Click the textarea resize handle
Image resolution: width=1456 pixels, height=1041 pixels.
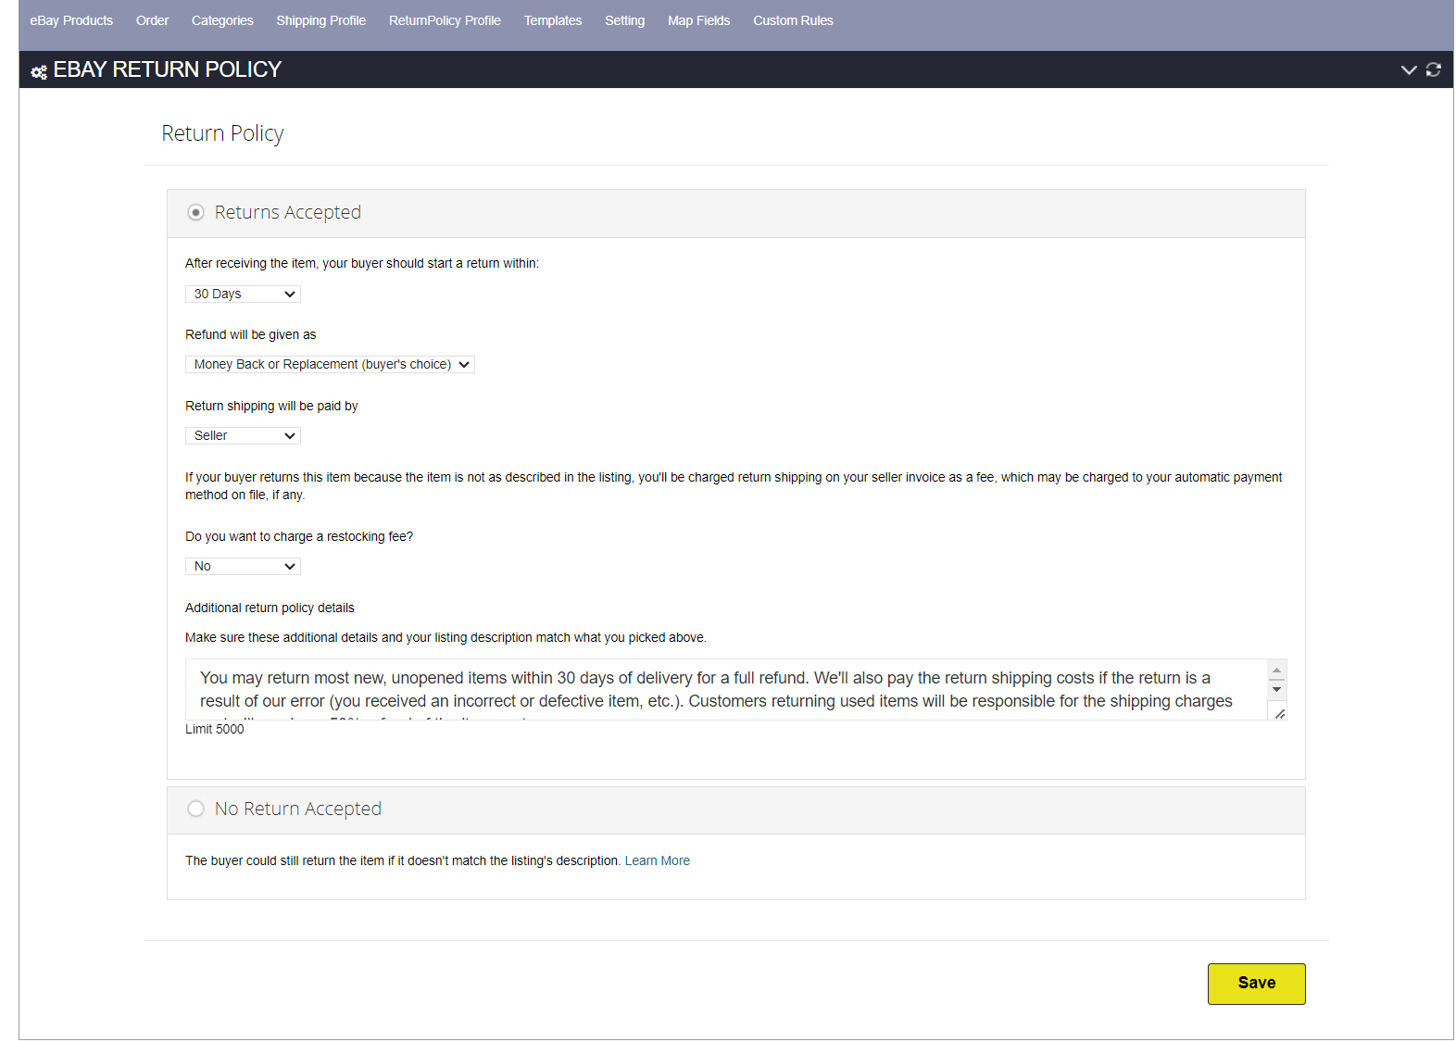click(x=1279, y=713)
